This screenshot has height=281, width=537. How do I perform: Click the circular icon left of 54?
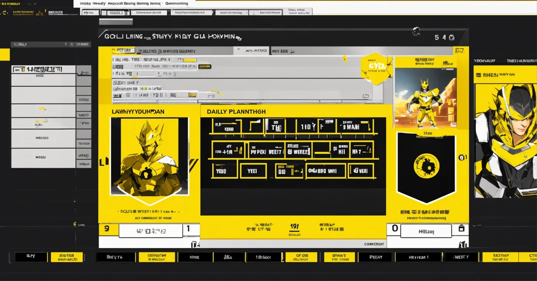click(x=416, y=32)
